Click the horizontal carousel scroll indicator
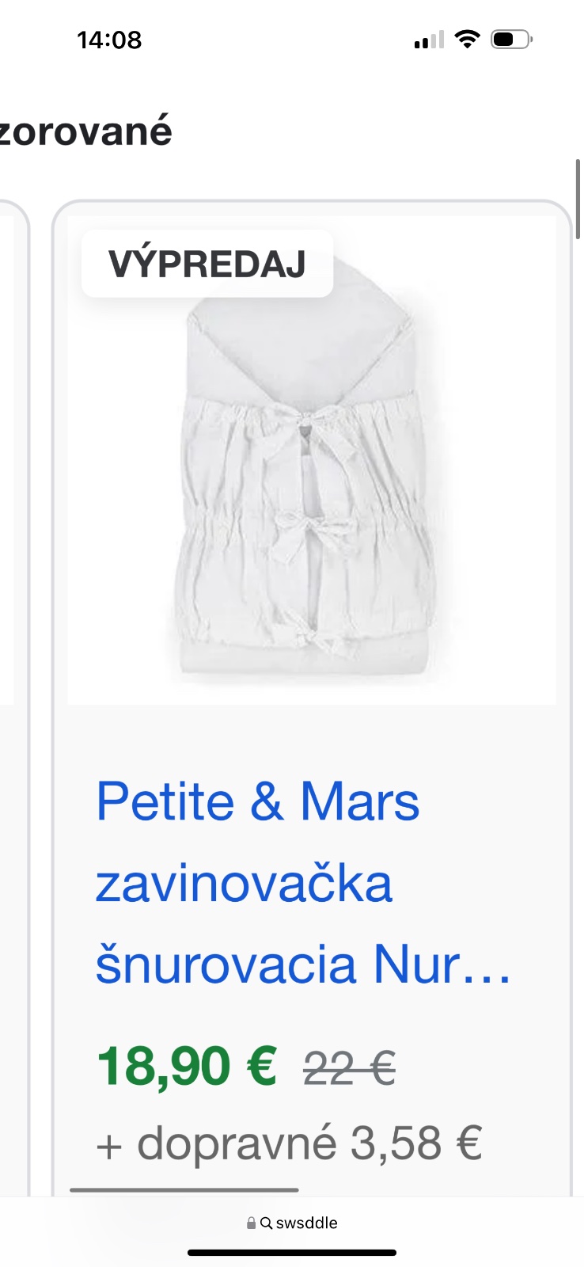584x1267 pixels. (x=184, y=1189)
